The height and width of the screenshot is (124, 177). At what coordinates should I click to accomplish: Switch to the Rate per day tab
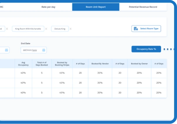click(49, 7)
